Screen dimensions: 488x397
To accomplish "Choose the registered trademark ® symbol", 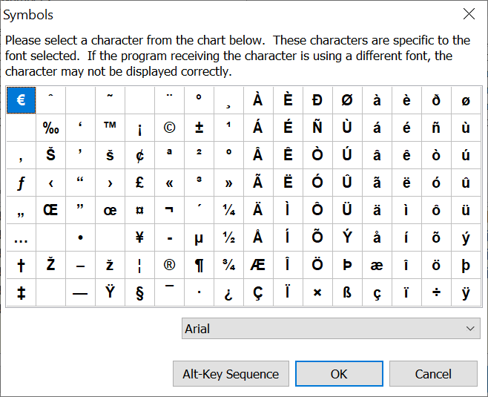I will point(169,265).
